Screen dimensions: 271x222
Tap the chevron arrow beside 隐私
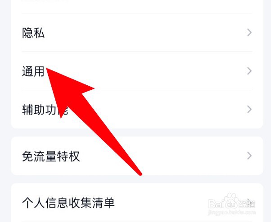249,32
